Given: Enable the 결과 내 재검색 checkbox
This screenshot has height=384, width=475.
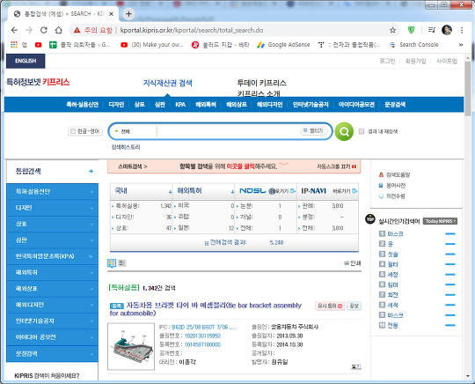Looking at the screenshot, I should (x=362, y=131).
